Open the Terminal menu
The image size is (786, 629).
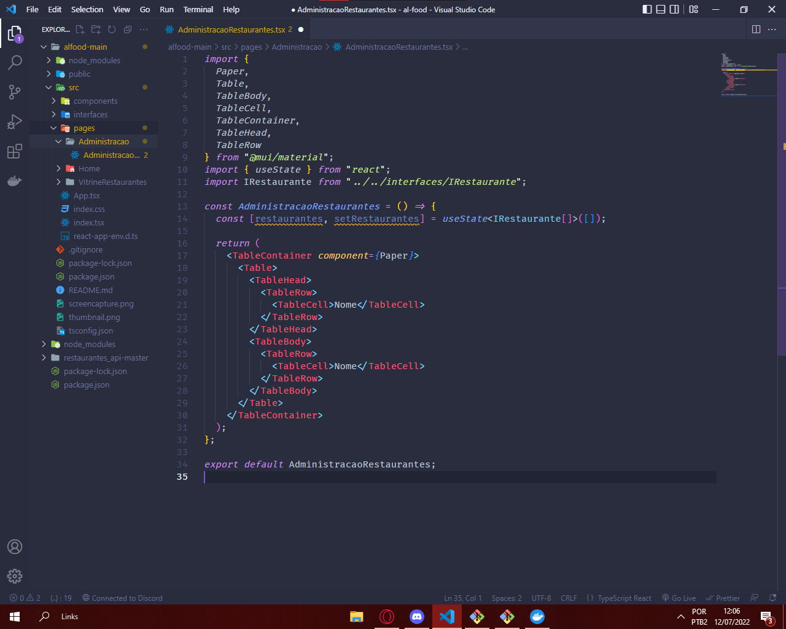pos(198,9)
